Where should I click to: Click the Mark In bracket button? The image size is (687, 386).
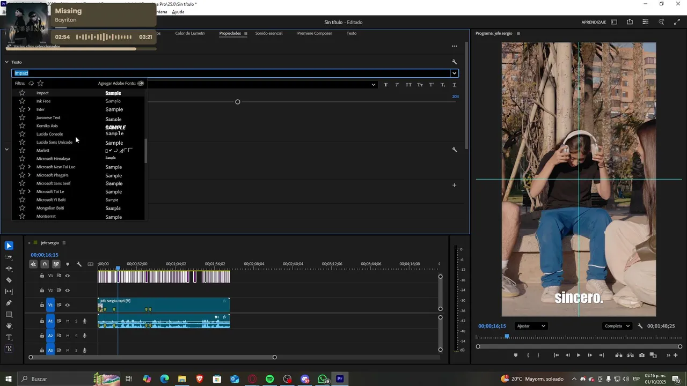click(528, 355)
